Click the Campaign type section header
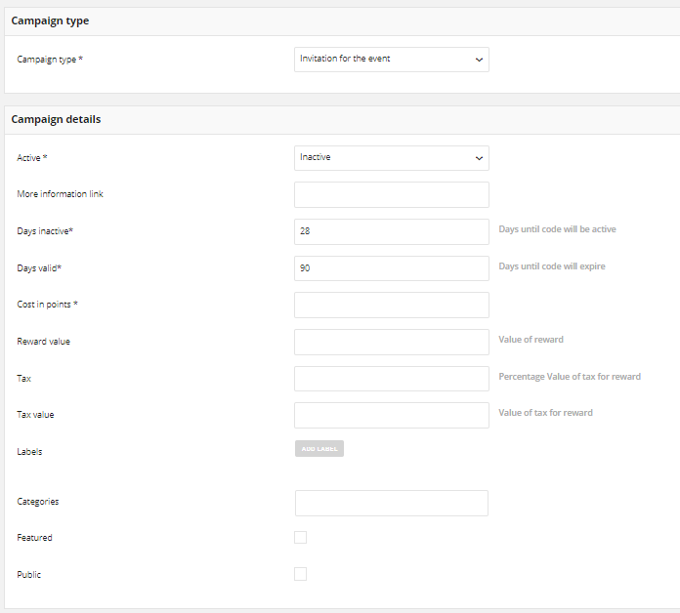680x613 pixels. pyautogui.click(x=50, y=20)
